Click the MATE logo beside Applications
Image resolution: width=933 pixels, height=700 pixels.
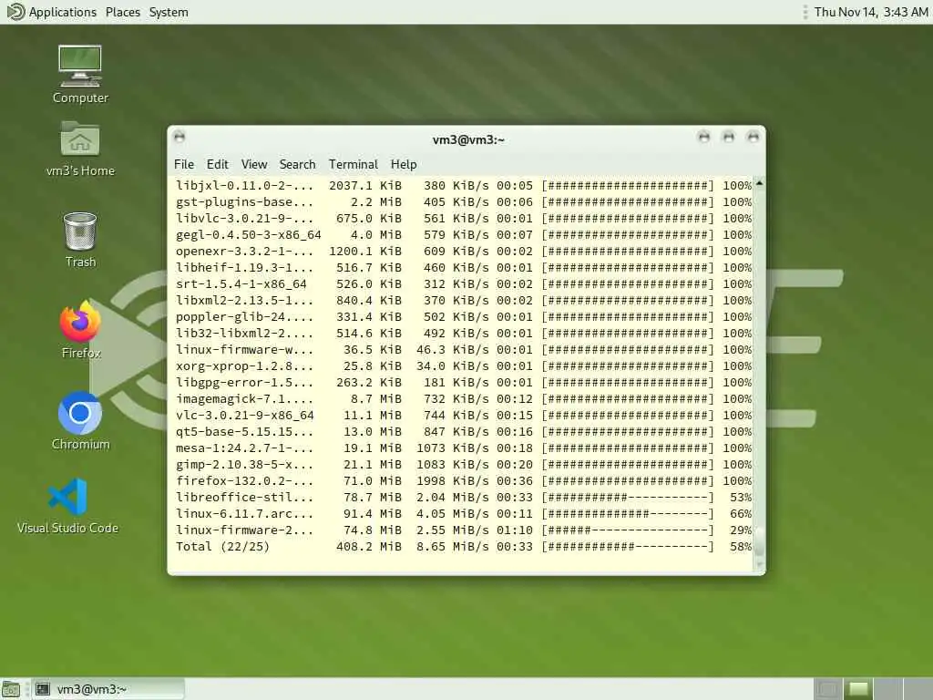[x=15, y=11]
